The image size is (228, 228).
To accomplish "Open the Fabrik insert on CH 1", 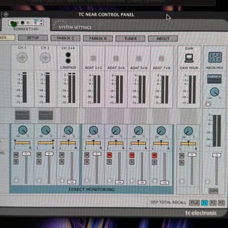I will (22, 115).
